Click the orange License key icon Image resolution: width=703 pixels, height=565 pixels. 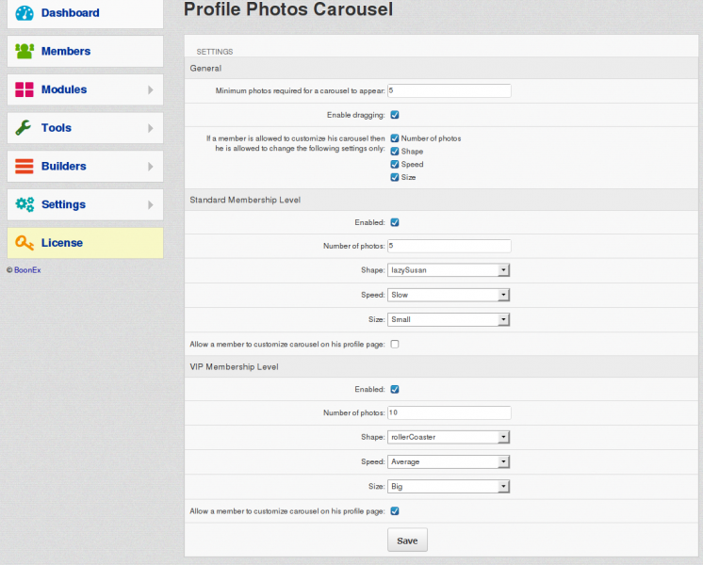[25, 243]
